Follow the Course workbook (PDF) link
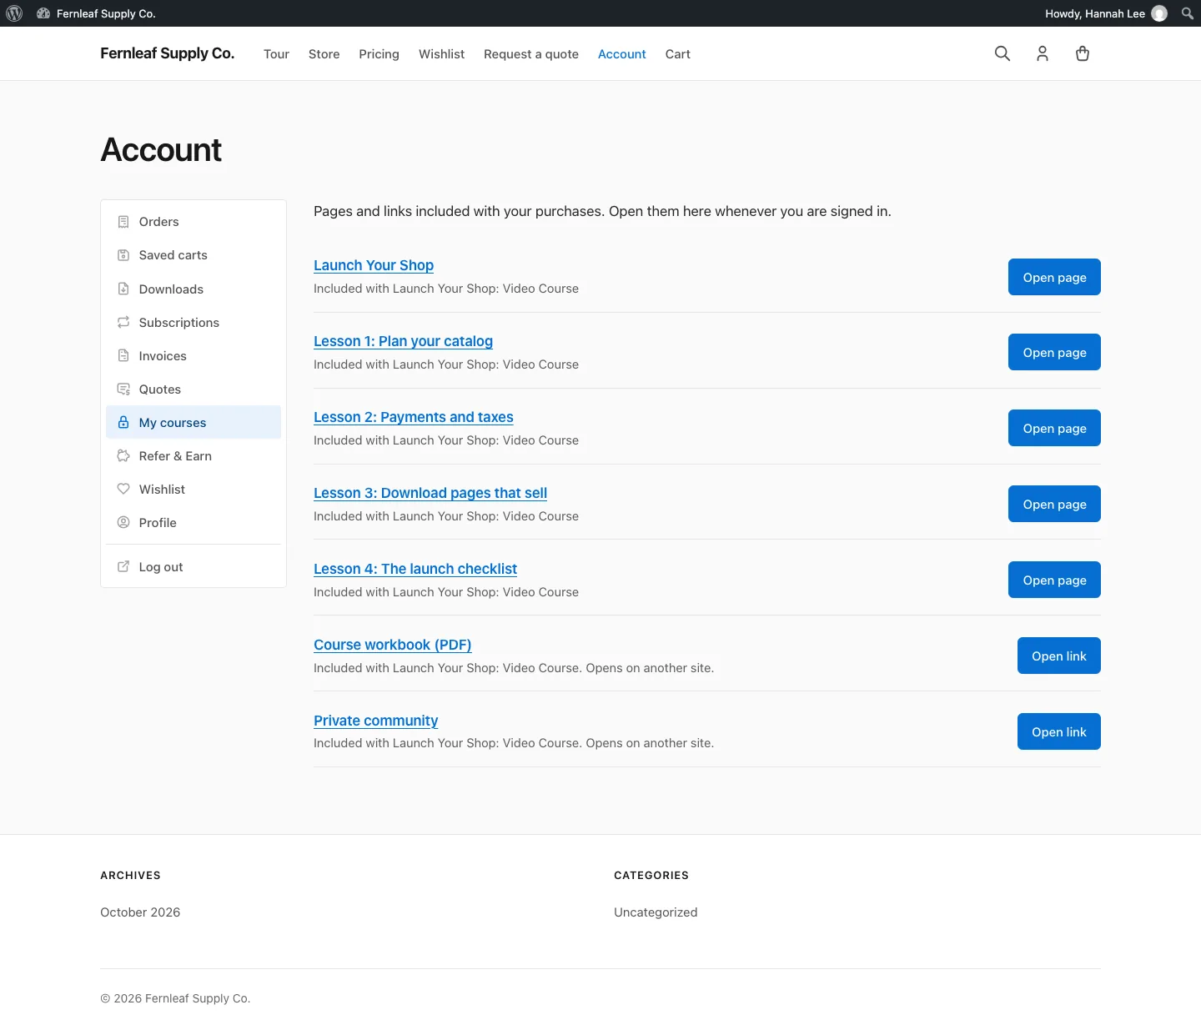This screenshot has width=1201, height=1035. [x=393, y=645]
